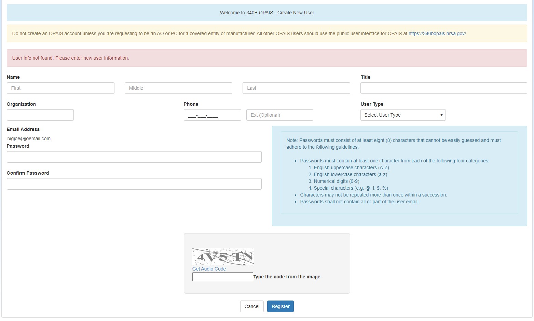Click the 'English lowercase characters (a-z)' text
534x321 pixels.
coord(351,174)
